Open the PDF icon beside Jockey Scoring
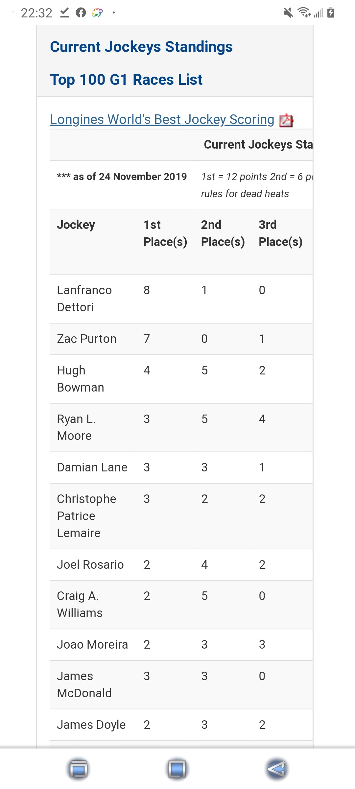355x789 pixels. (286, 120)
